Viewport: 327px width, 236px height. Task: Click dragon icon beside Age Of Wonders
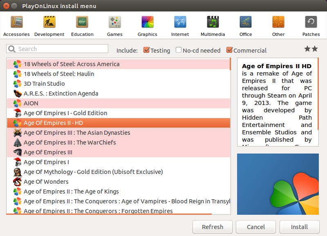[17, 182]
